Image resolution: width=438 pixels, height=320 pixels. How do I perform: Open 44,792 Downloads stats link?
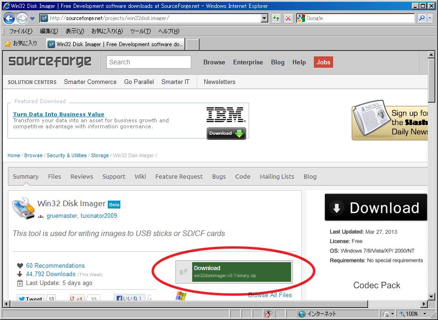[x=50, y=274]
